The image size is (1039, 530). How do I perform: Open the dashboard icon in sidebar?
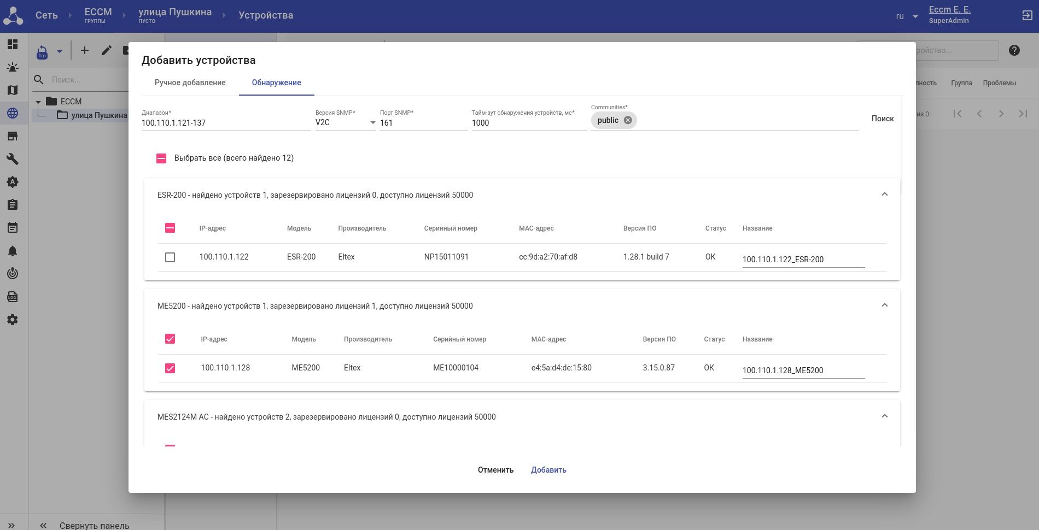13,44
